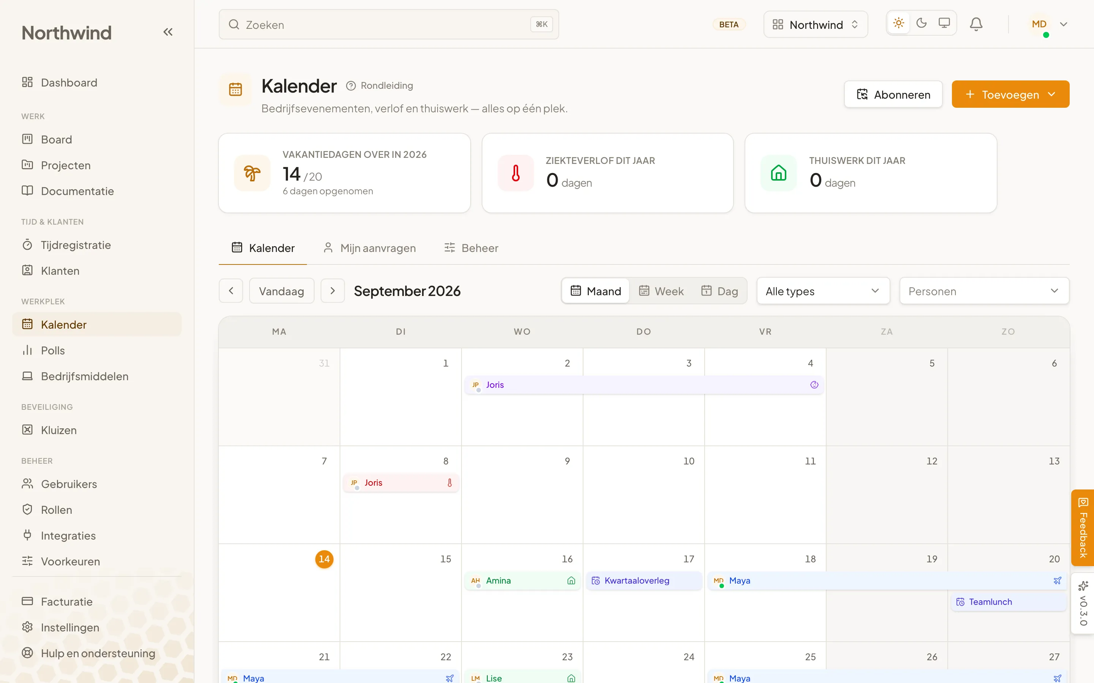Select Dag view

pyautogui.click(x=719, y=291)
